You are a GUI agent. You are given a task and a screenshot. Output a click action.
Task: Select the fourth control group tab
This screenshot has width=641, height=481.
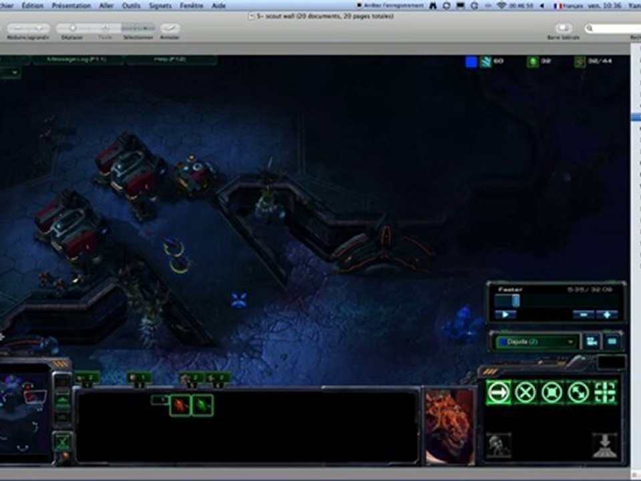pos(218,378)
